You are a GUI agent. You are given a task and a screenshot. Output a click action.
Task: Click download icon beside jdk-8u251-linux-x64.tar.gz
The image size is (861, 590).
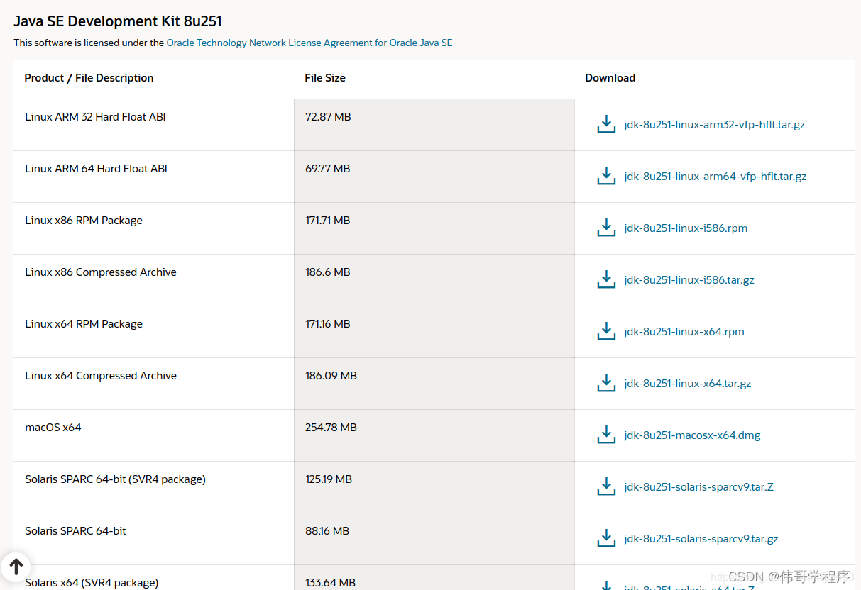pyautogui.click(x=606, y=384)
